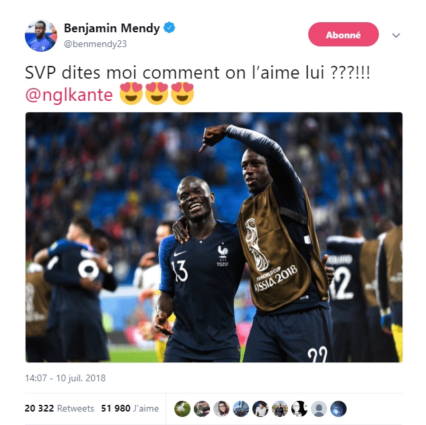426x425 pixels.
Task: Click the black and white drawing liker avatar
Action: click(299, 408)
